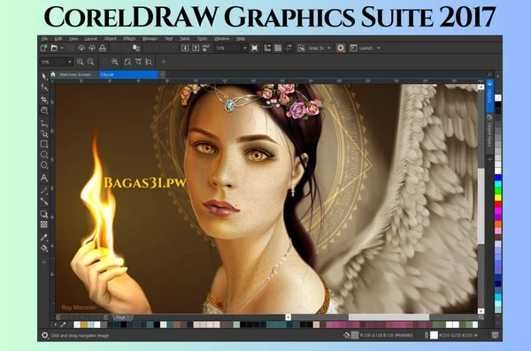This screenshot has width=531, height=351.
Task: Select the Parallel Dimension line tool
Action: point(43,191)
